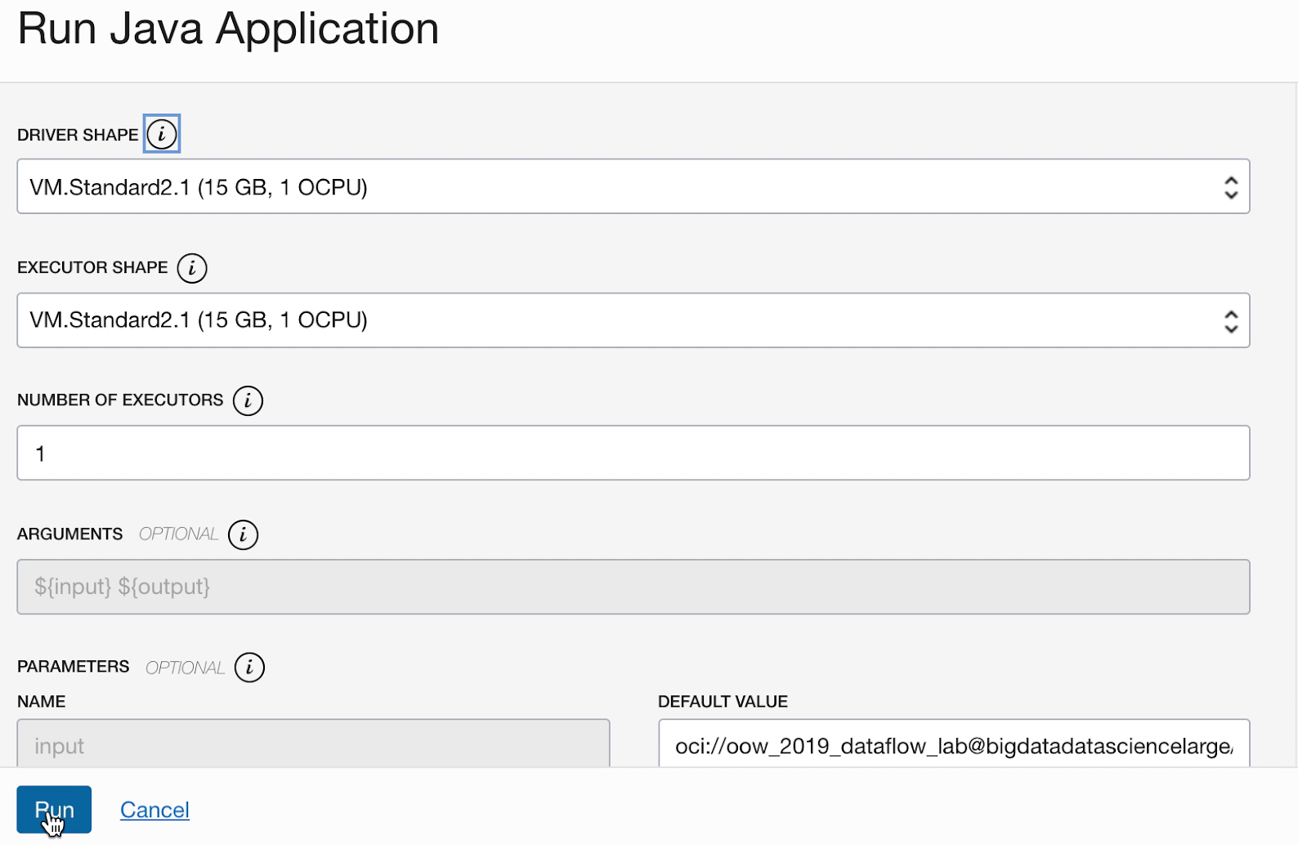Click the Parameters NAME input box
Image resolution: width=1298 pixels, height=845 pixels.
click(x=313, y=744)
